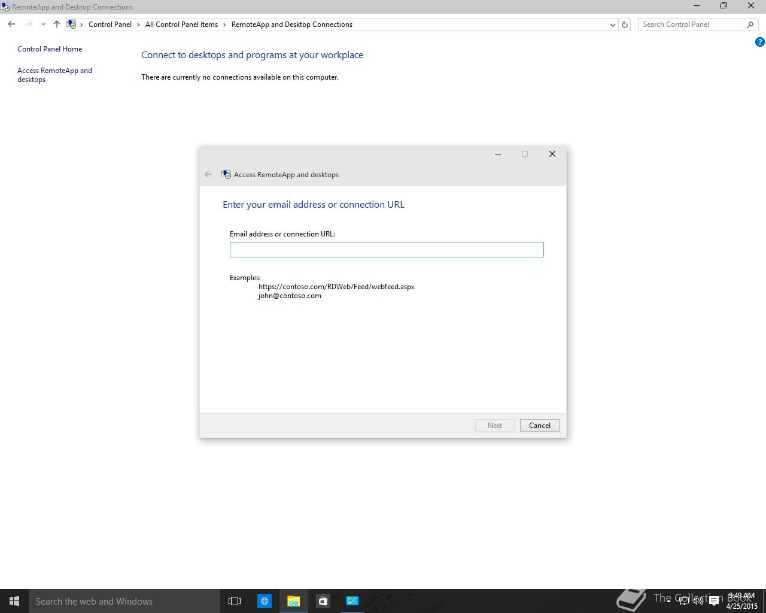Click Search the web and Windows box
Viewport: 766px width, 613px height.
pos(124,601)
